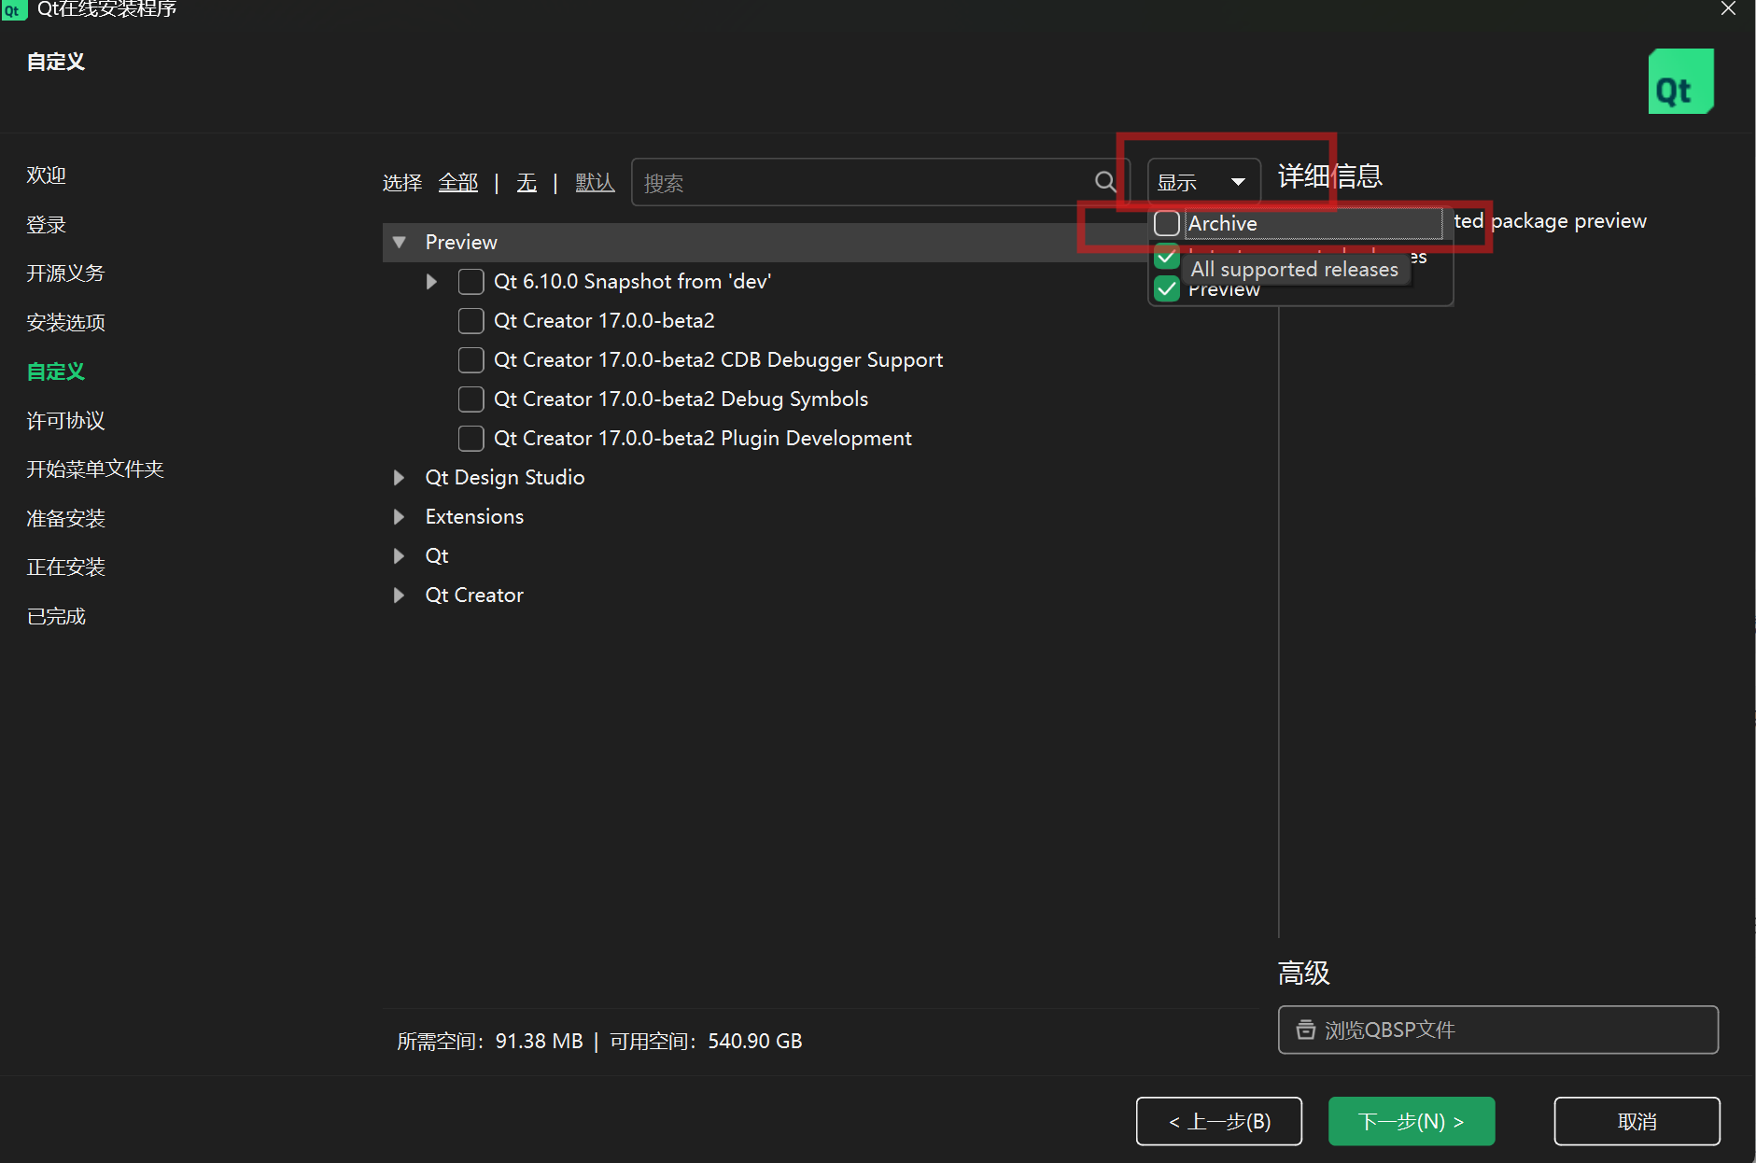
Task: Click the 详细信息 heading
Action: [x=1329, y=175]
